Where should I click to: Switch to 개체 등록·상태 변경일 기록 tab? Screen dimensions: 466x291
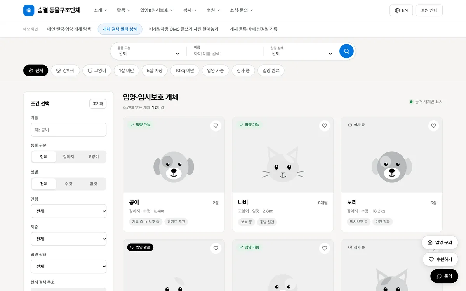click(254, 29)
